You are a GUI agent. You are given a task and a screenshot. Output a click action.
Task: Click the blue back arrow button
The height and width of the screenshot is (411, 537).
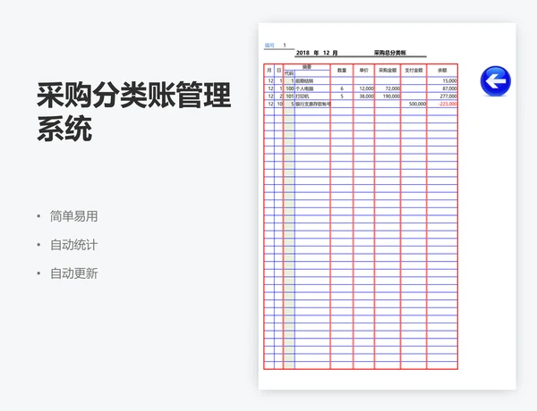click(495, 81)
